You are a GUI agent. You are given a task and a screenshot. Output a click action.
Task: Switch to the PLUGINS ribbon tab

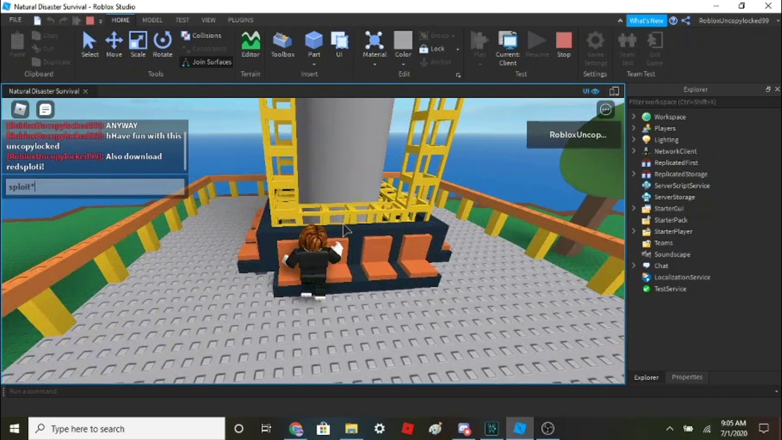[x=241, y=20]
